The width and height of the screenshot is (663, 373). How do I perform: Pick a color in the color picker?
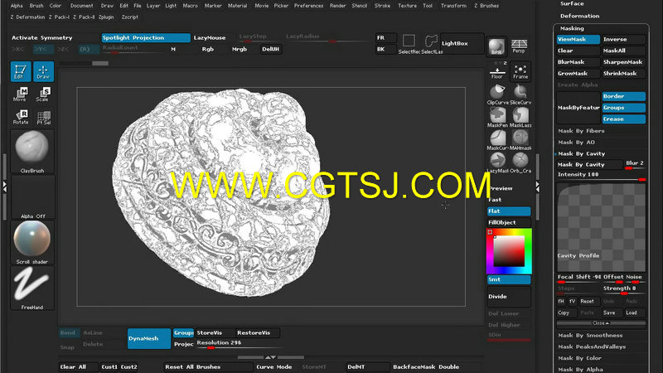pos(509,251)
